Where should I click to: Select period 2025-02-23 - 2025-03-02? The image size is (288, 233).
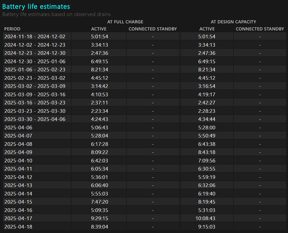(35, 78)
